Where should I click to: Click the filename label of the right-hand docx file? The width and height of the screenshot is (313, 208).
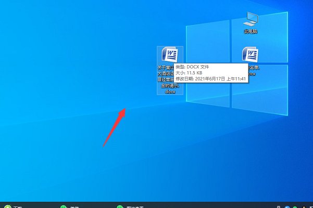click(x=252, y=70)
